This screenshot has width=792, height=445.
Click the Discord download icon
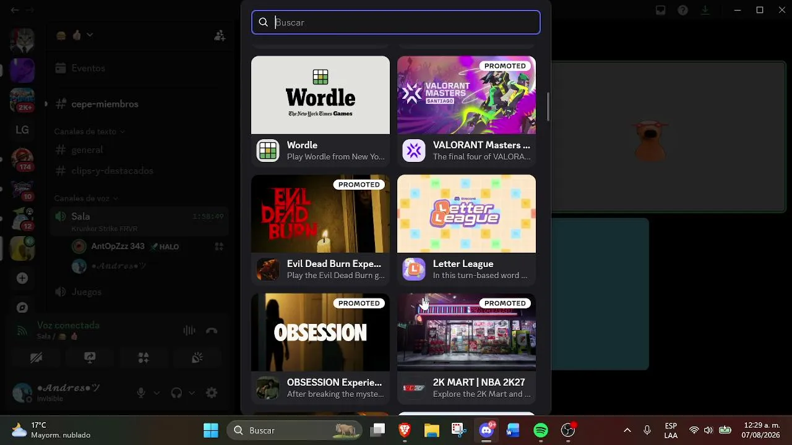pos(705,10)
